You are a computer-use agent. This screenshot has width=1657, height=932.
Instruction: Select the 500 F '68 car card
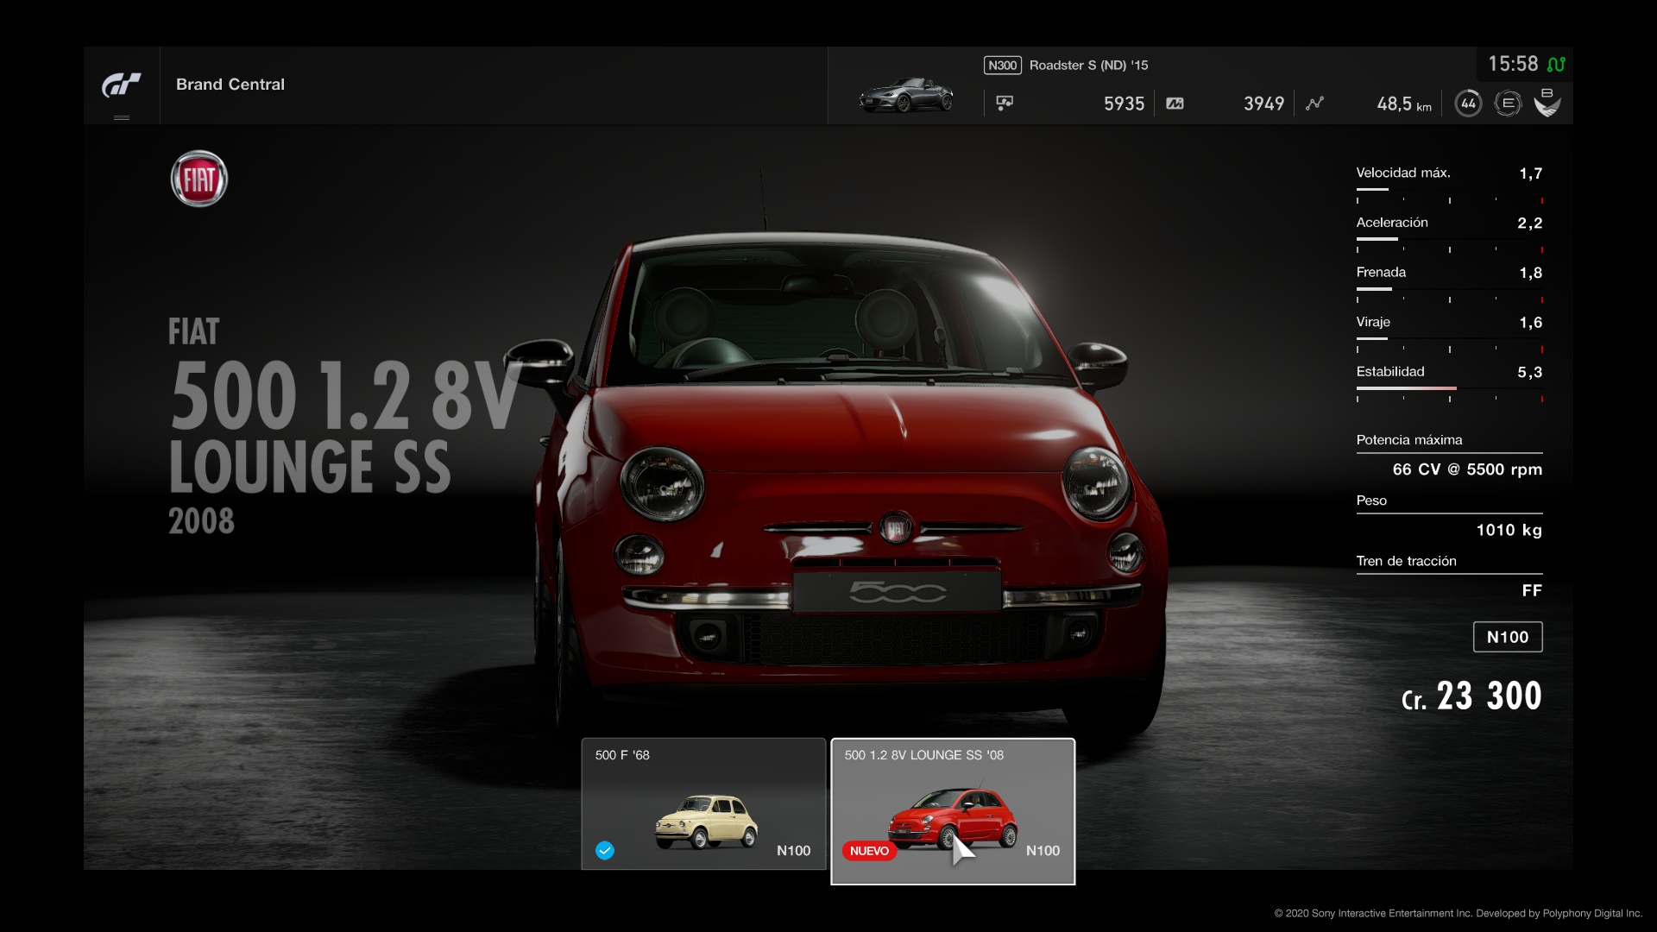[x=703, y=803]
